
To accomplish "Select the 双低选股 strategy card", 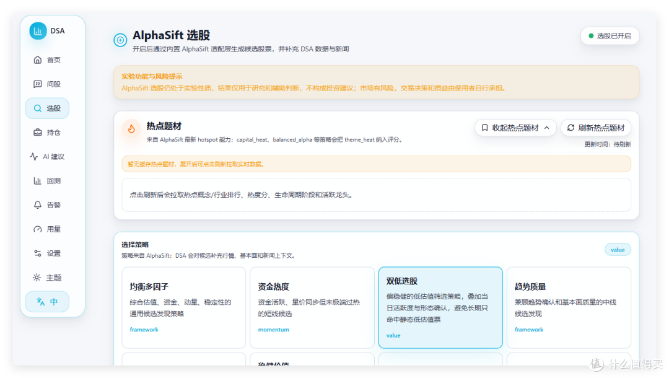I will pyautogui.click(x=440, y=307).
